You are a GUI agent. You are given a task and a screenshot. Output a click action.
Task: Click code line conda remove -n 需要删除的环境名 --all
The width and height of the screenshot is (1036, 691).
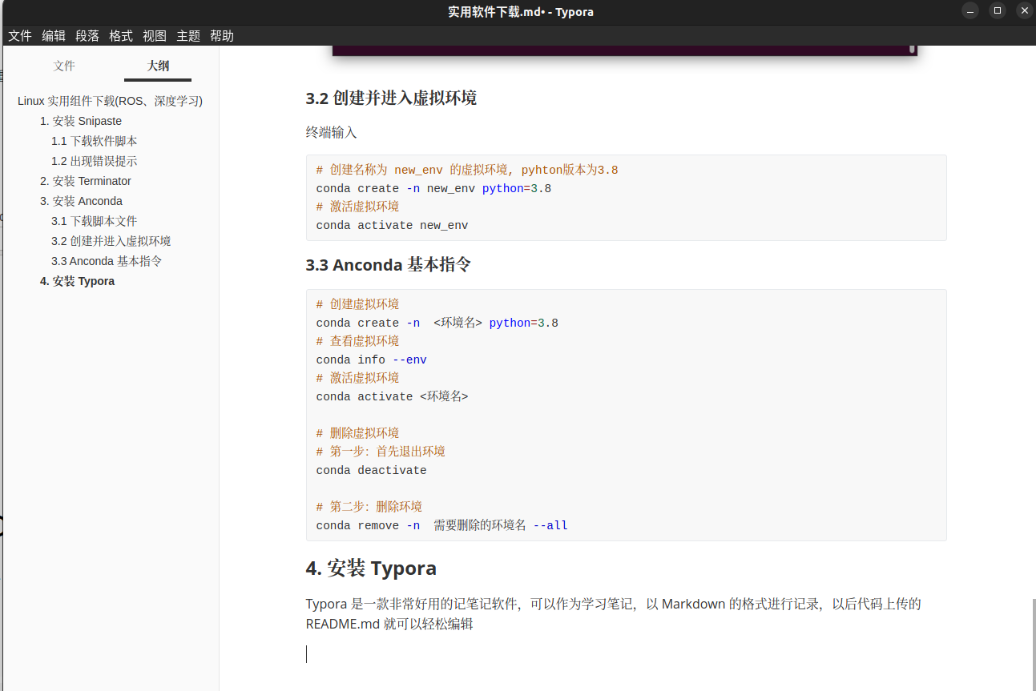click(441, 526)
